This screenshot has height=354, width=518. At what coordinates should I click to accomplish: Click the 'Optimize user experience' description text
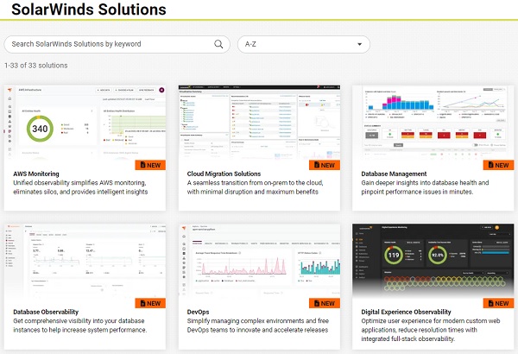click(x=431, y=330)
